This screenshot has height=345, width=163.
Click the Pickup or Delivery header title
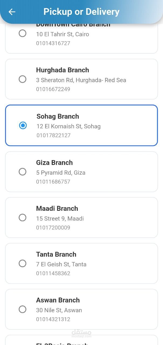81,12
